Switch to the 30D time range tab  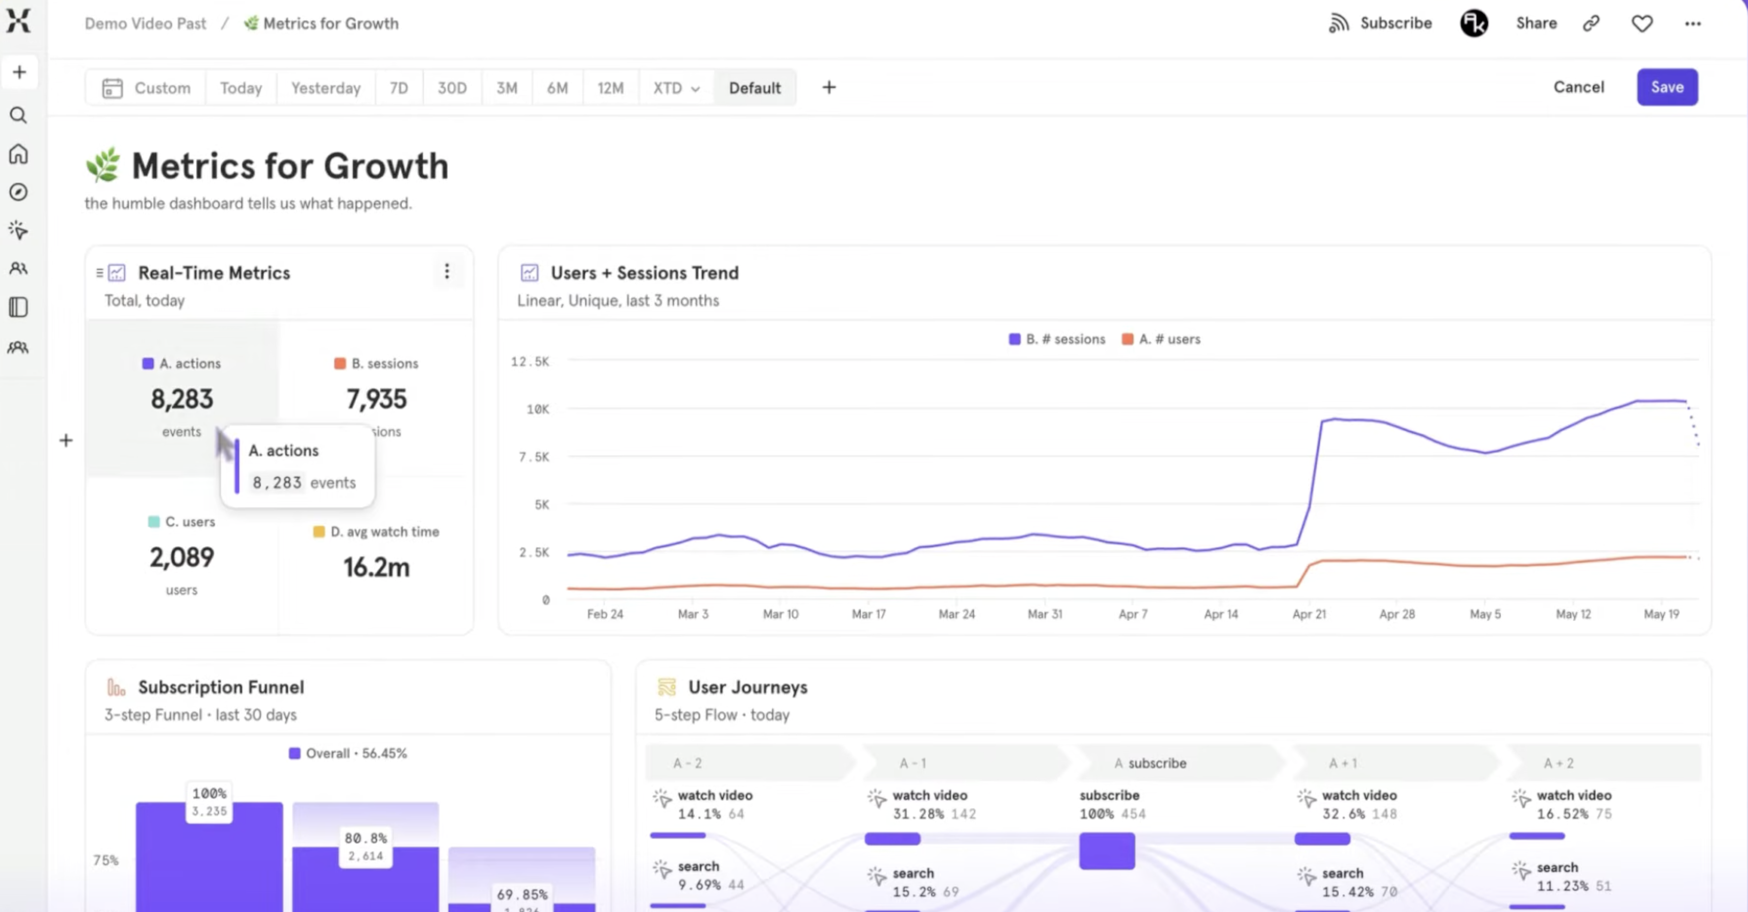tap(451, 87)
